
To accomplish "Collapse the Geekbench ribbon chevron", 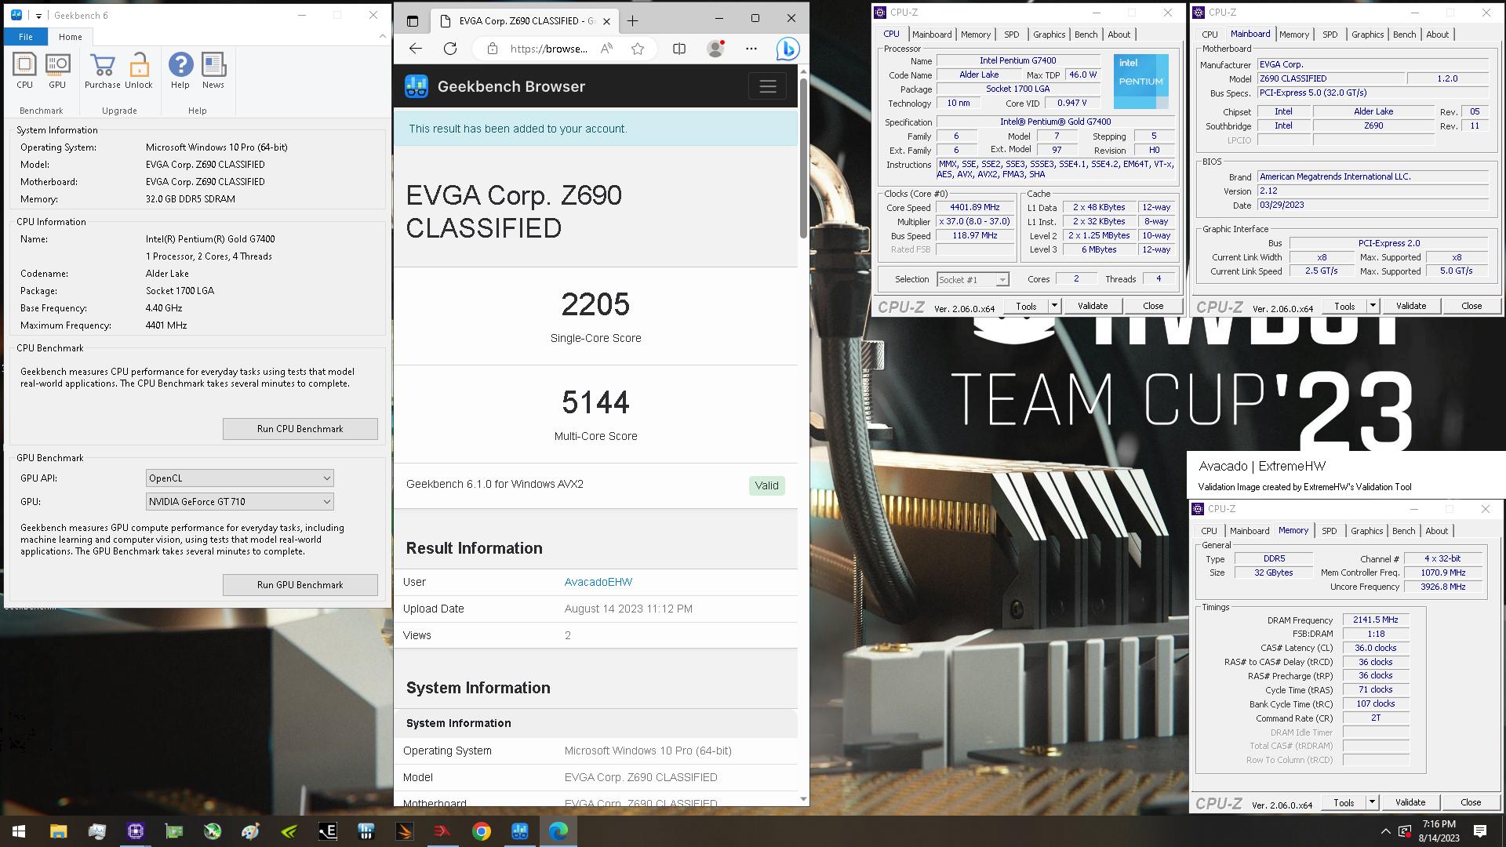I will coord(383,36).
